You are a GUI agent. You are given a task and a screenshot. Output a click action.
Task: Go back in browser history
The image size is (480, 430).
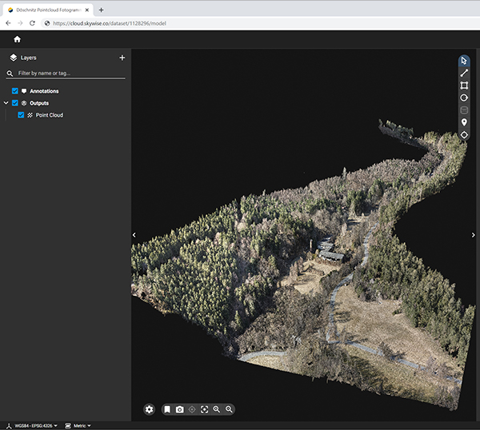coord(8,23)
